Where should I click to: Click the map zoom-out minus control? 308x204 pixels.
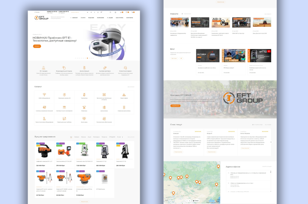point(187,201)
